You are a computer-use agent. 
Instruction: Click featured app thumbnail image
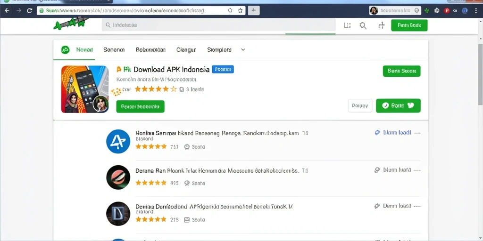pos(85,89)
